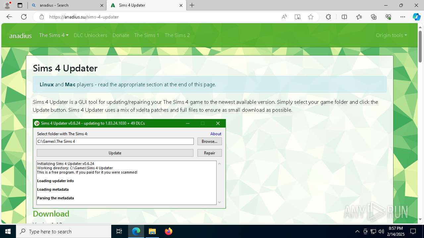Open a new browser tab

(192, 5)
